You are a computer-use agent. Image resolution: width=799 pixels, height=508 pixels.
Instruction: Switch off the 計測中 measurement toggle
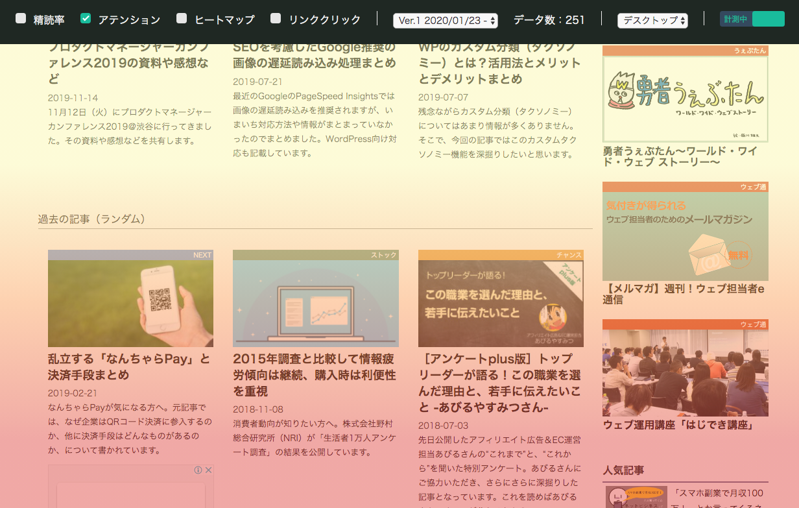pyautogui.click(x=769, y=19)
